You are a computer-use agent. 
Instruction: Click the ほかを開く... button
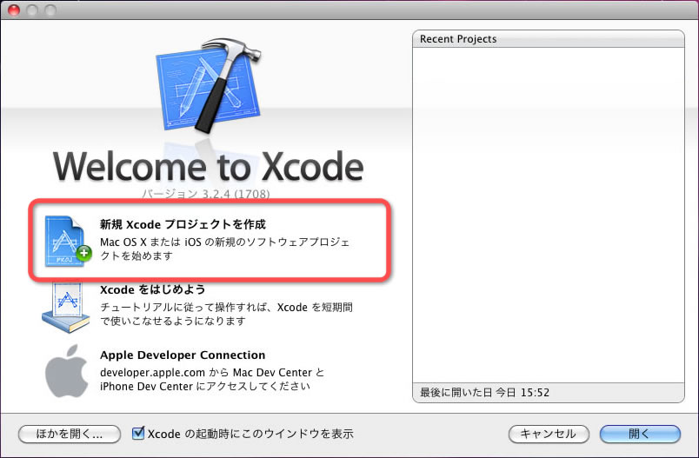tap(70, 434)
